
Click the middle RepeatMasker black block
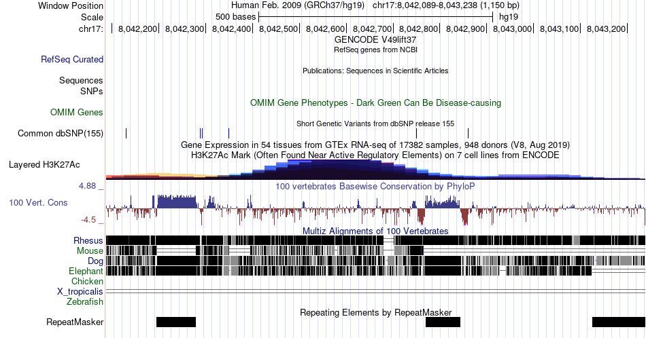click(x=443, y=322)
